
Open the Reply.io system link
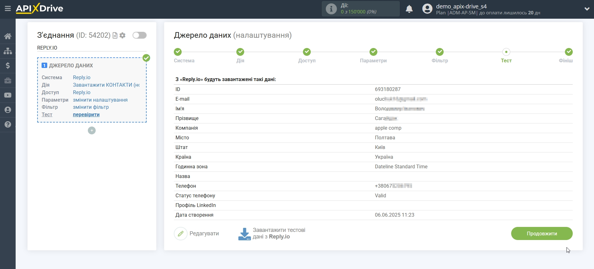pyautogui.click(x=82, y=77)
